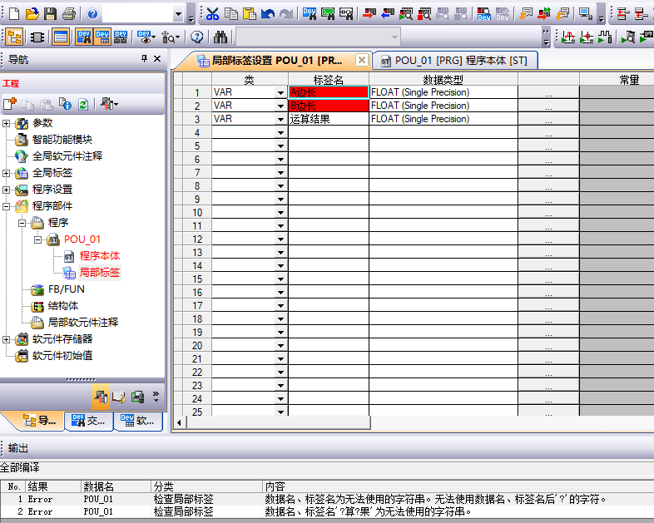
Task: Click the Cut scissors icon
Action: coord(212,14)
